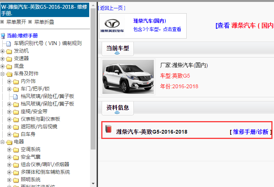Image resolution: width=274 pixels, height=187 pixels.
Task: Click the text 年份:2016-2018
Action: 179,86
